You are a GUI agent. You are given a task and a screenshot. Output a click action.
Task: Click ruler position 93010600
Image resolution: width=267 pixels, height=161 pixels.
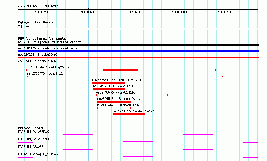click(88, 12)
